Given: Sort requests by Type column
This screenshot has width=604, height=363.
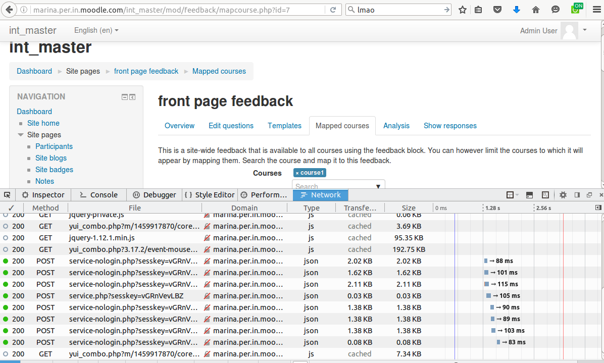Looking at the screenshot, I should click(311, 208).
